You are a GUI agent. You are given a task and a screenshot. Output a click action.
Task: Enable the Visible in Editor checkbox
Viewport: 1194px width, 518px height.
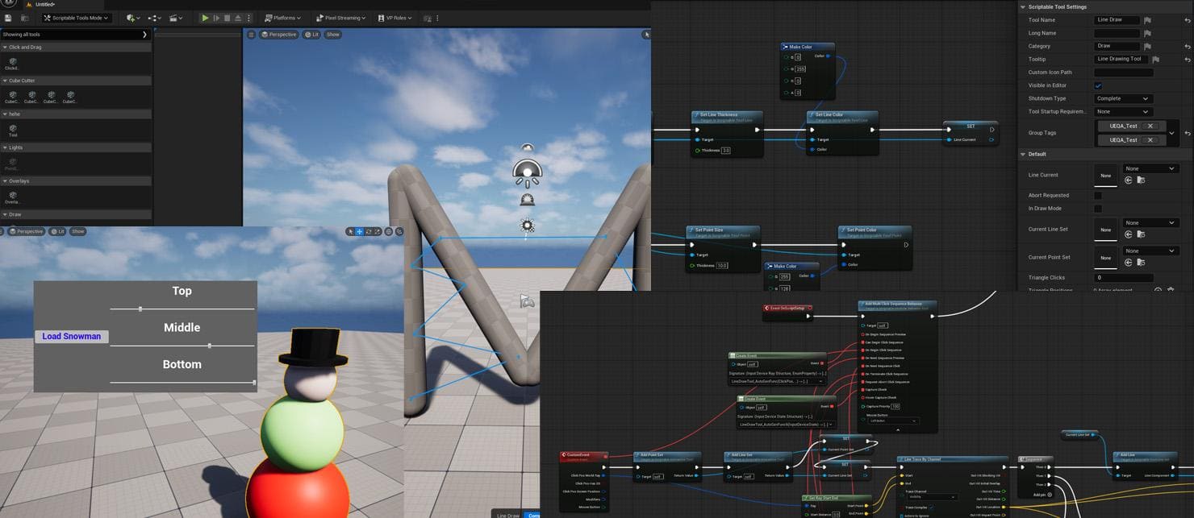1097,85
